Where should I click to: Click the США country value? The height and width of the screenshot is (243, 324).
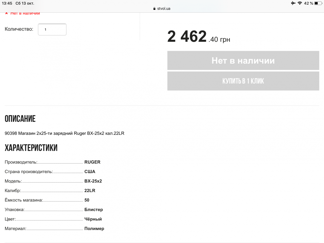point(90,172)
